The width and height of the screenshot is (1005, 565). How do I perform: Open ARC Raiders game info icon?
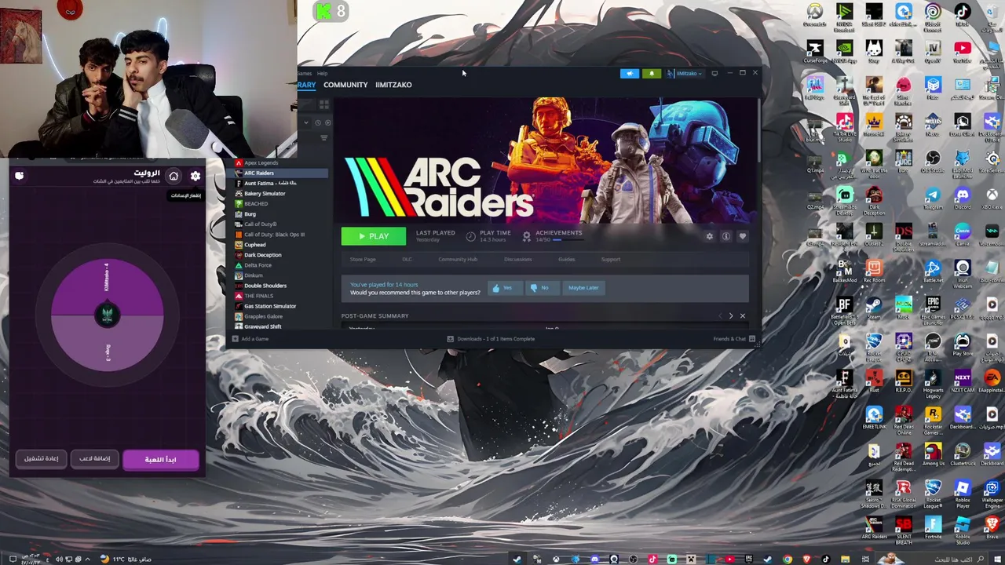click(x=726, y=236)
